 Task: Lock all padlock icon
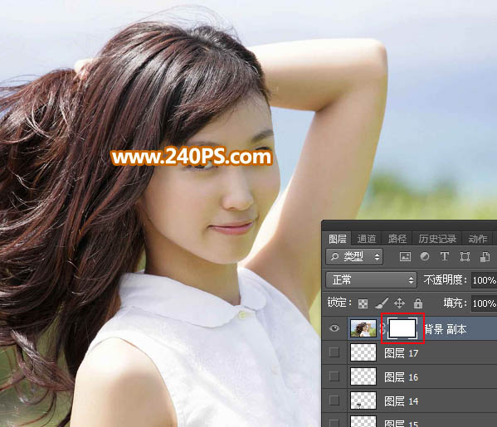[x=418, y=303]
